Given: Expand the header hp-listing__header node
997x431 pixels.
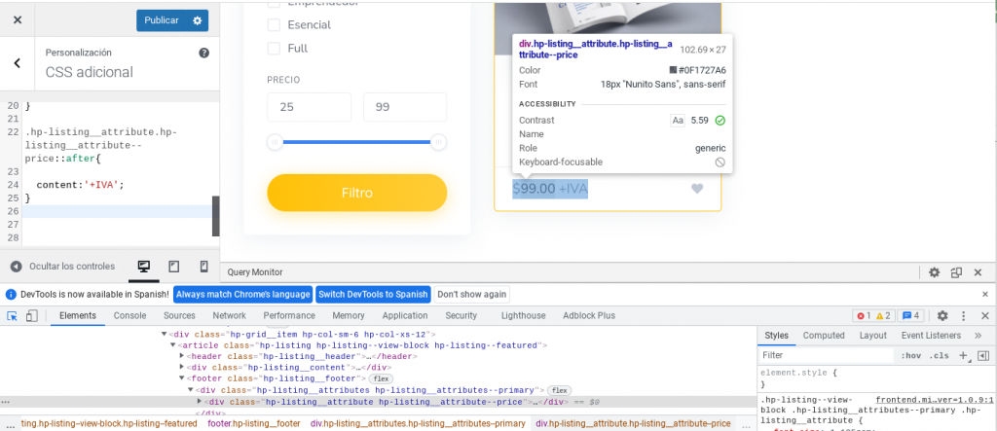Looking at the screenshot, I should tap(182, 356).
